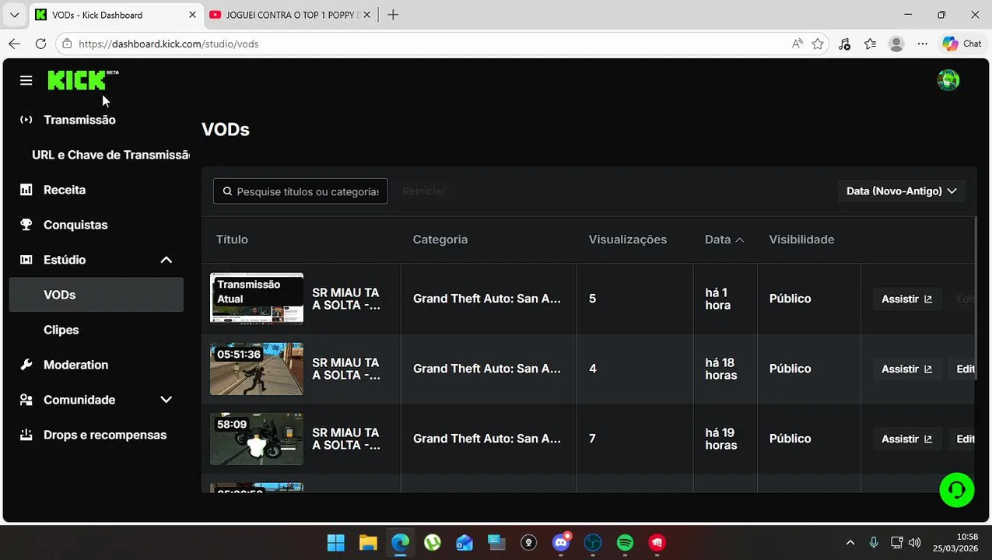992x560 pixels.
Task: Open taskbar volume icon
Action: pyautogui.click(x=914, y=542)
